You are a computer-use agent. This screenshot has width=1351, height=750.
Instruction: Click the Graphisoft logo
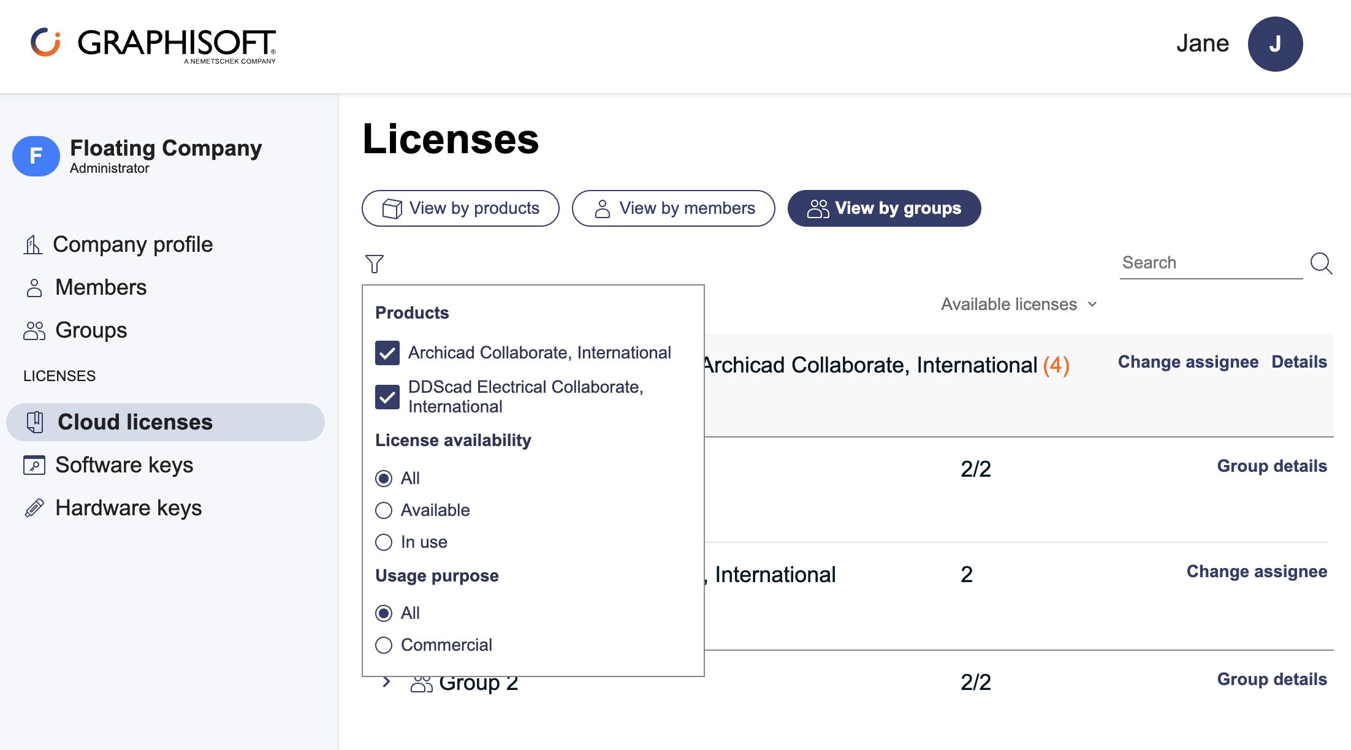[x=153, y=44]
